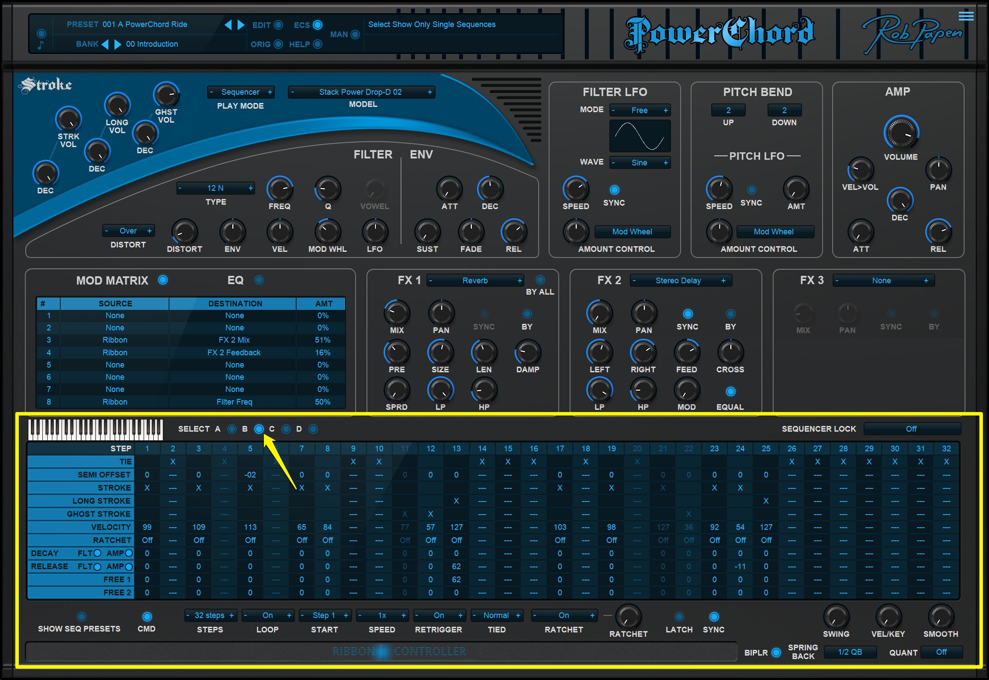Adjust the FX 1 MIX knob
The image size is (989, 680).
pyautogui.click(x=397, y=313)
